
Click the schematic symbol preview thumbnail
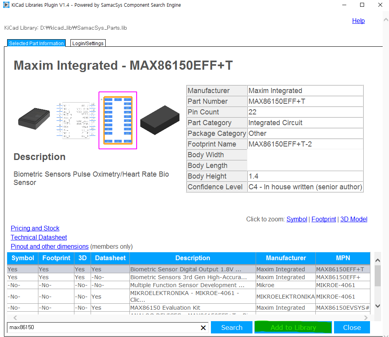76,120
